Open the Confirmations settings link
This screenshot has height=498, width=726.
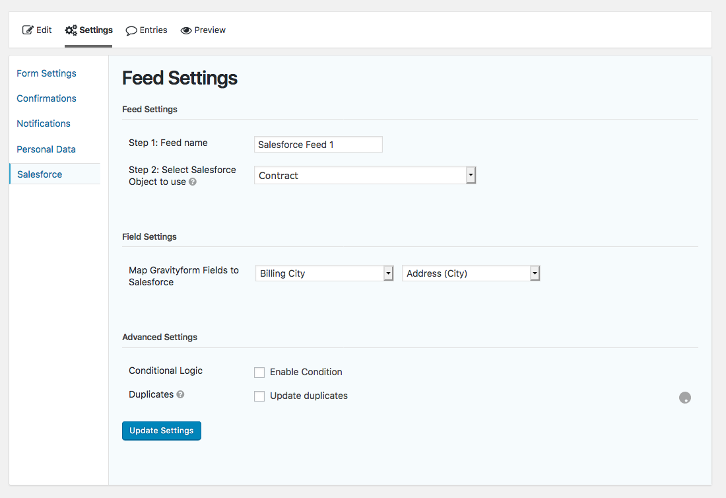coord(46,98)
